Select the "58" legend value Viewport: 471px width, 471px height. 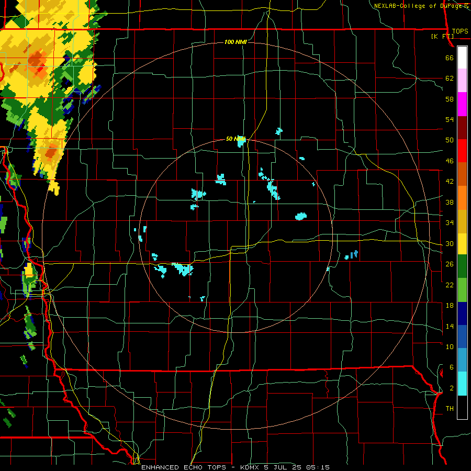tap(450, 99)
